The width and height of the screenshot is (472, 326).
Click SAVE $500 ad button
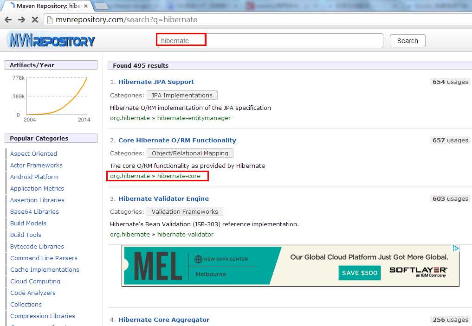click(359, 273)
